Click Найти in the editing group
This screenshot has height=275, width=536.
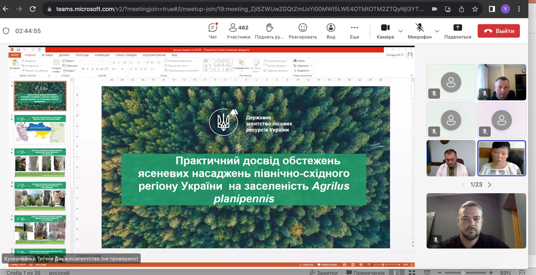[299, 61]
